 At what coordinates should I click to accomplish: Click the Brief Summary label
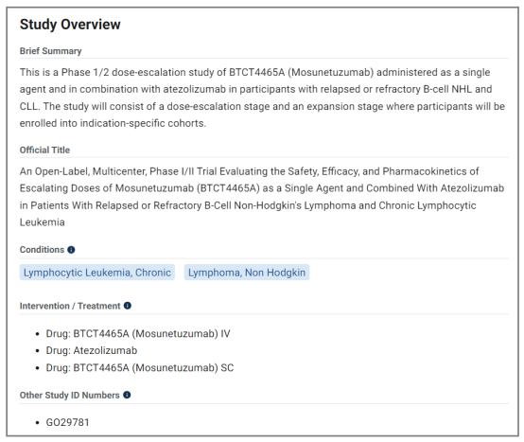(50, 51)
